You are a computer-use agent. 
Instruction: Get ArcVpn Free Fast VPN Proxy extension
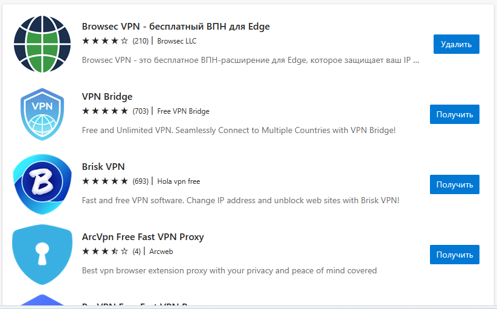pos(455,255)
